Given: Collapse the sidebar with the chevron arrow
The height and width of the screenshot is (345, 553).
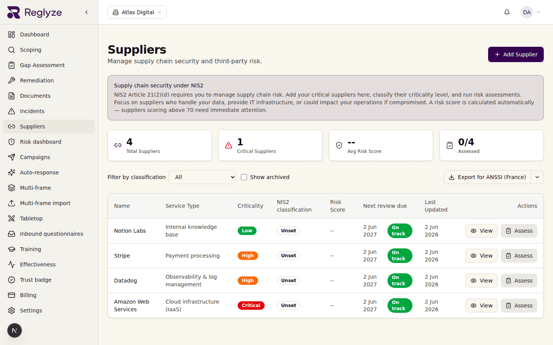Looking at the screenshot, I should tap(86, 12).
